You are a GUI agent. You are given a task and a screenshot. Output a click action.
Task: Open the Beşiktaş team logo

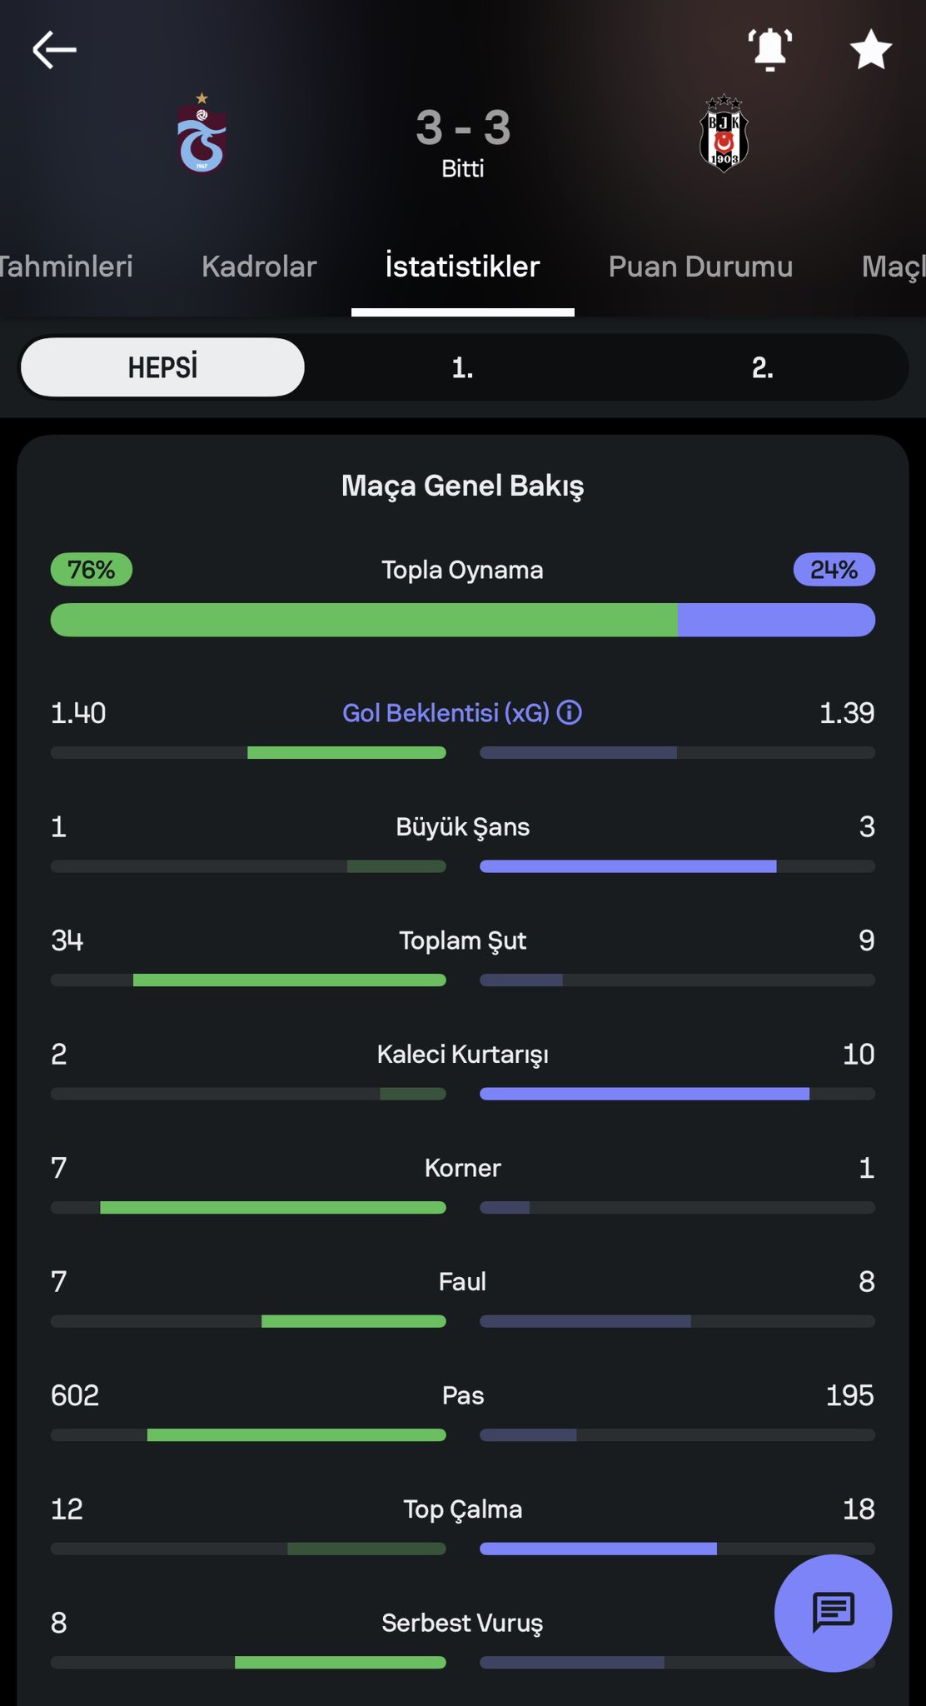pos(724,134)
